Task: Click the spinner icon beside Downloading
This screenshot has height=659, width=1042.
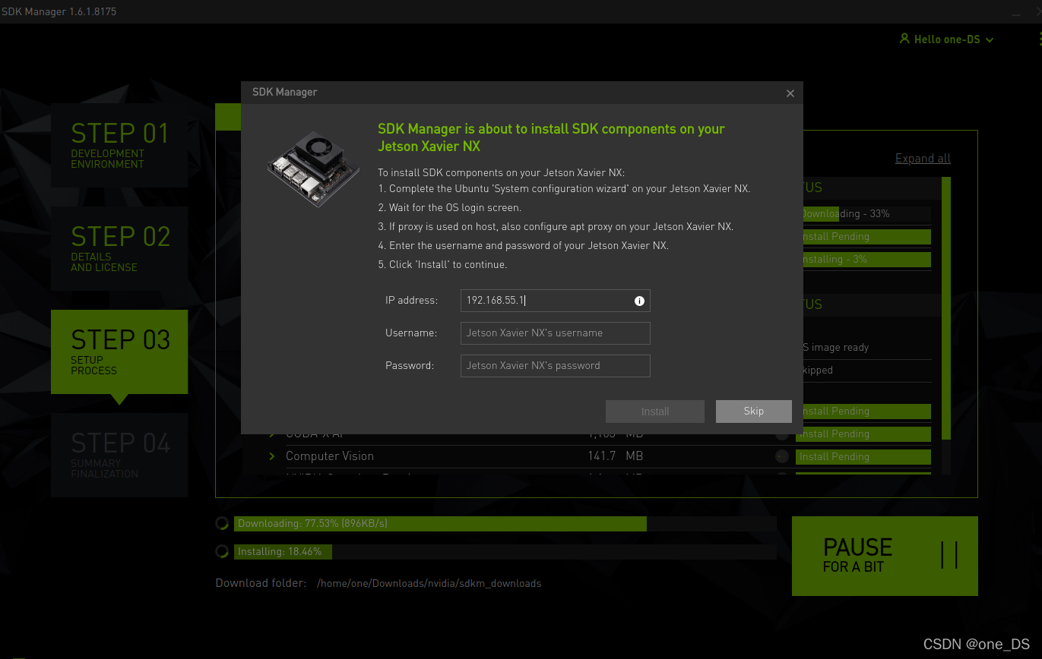Action: coord(222,524)
